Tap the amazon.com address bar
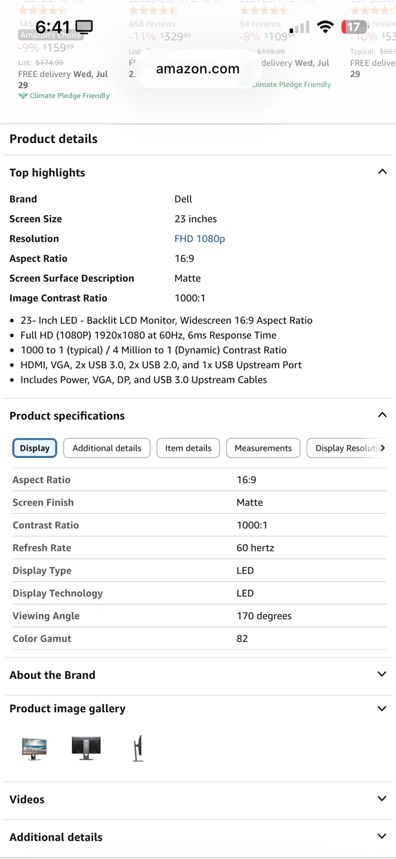This screenshot has width=396, height=859. 198,69
